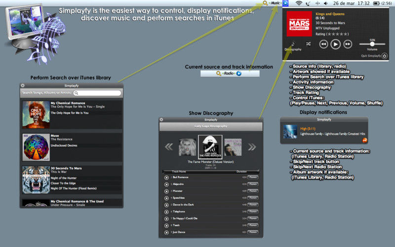The height and width of the screenshot is (247, 395).
Task: Click the MARS album artwork in the player
Action: pyautogui.click(x=299, y=24)
